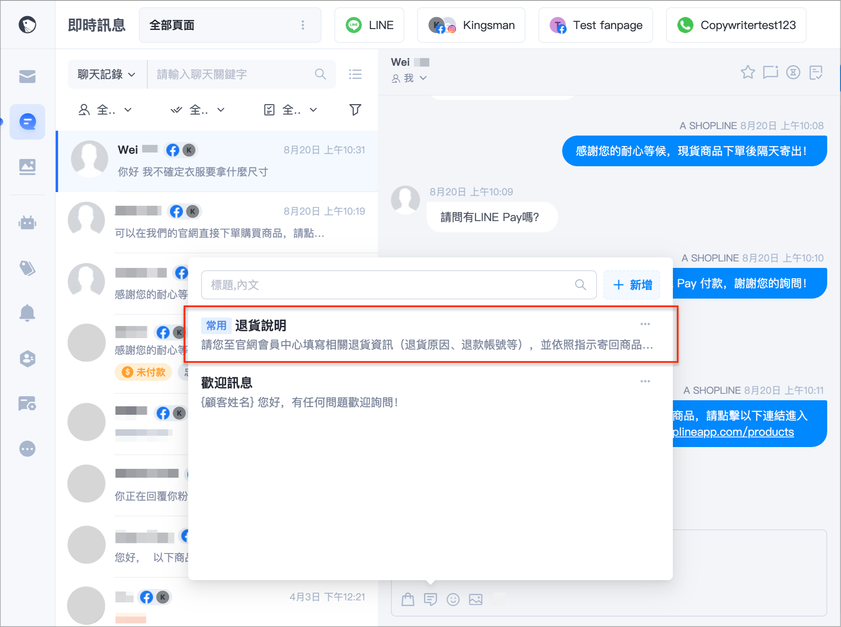Toggle the conversation list view icon
The height and width of the screenshot is (627, 841).
(x=355, y=74)
